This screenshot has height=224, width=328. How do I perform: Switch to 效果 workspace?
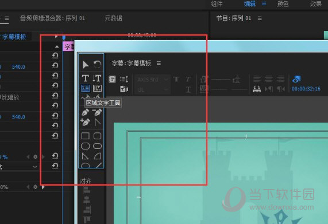click(x=316, y=4)
